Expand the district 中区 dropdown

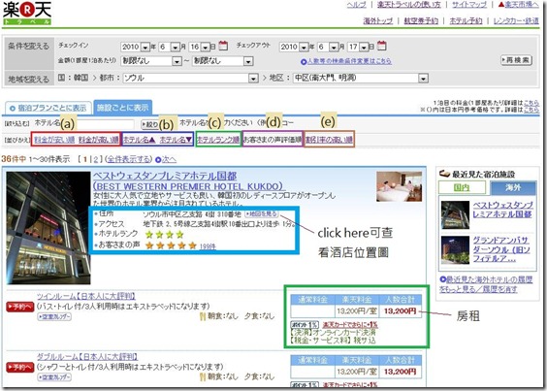(x=423, y=79)
